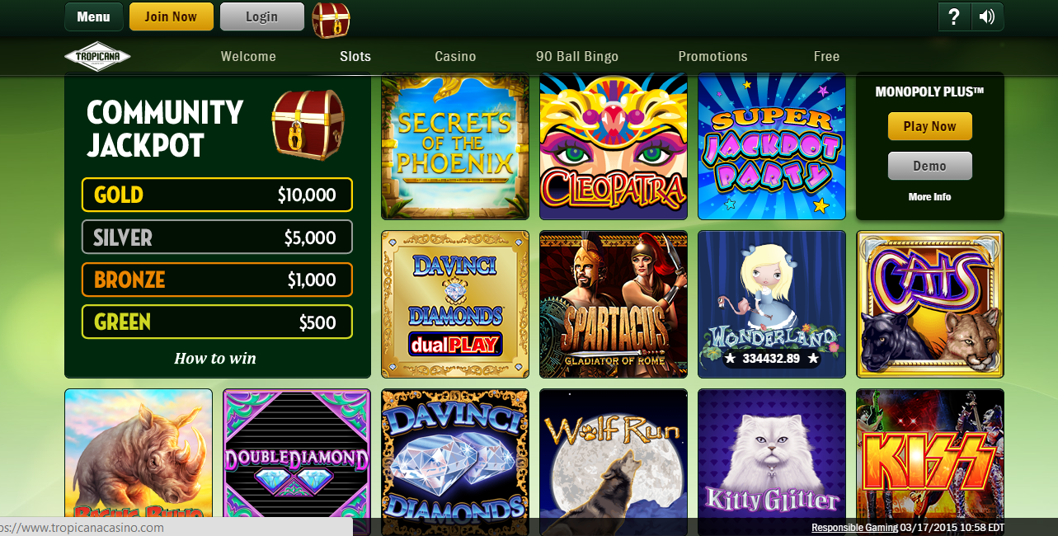Click the Tropicana logo

97,56
